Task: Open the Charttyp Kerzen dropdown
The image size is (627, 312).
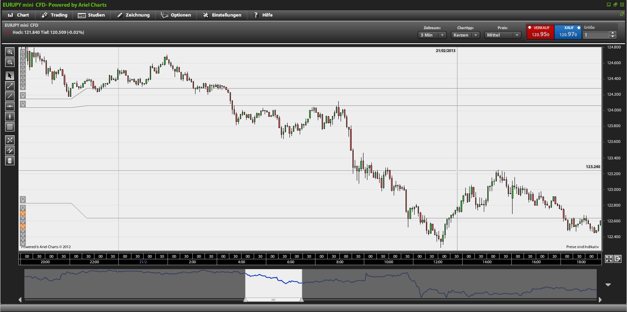Action: 465,35
